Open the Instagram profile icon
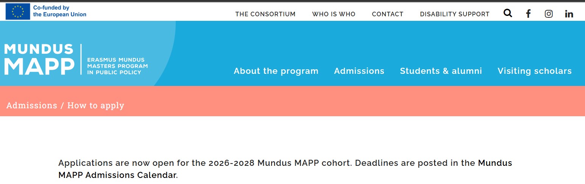The image size is (585, 184). pyautogui.click(x=549, y=14)
